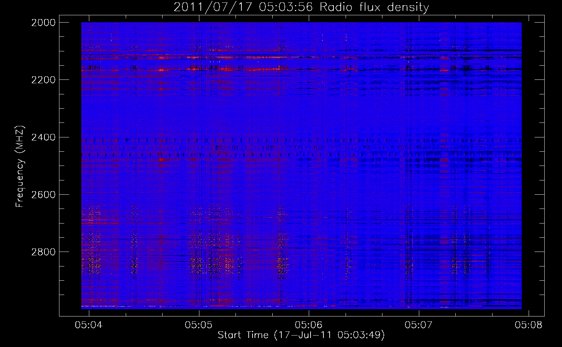Click the 05:04 time tick label
Image resolution: width=562 pixels, height=347 pixels.
89,325
